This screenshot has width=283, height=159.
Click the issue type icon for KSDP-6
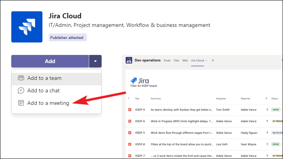pos(130,121)
